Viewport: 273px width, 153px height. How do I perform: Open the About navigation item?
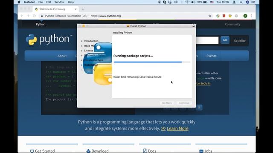coord(62,56)
